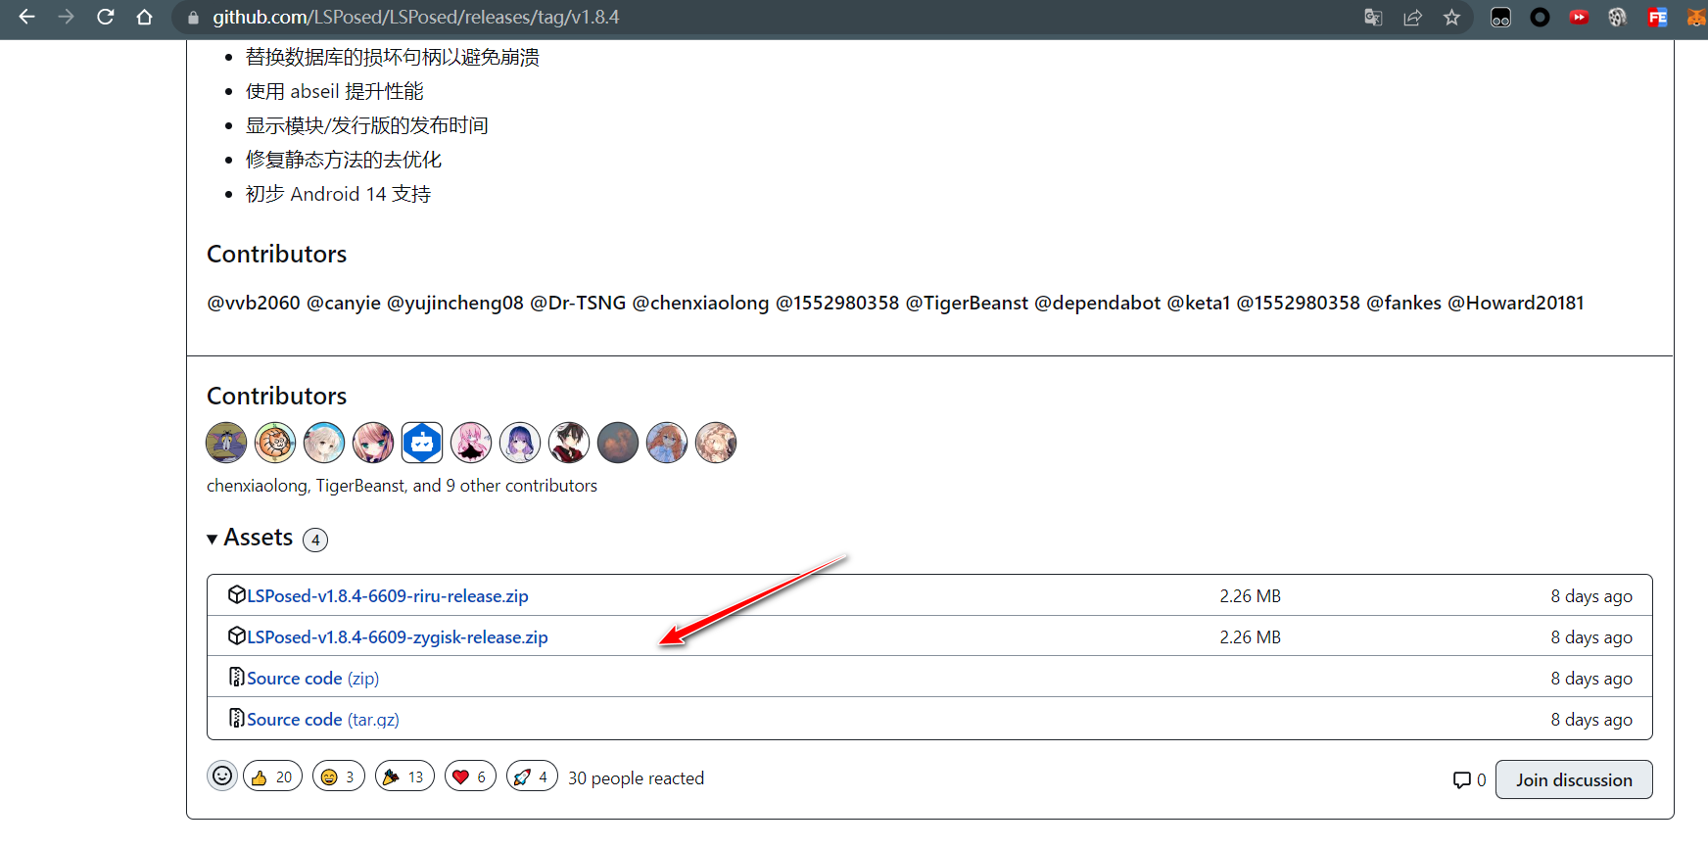
Task: Open the @Howard20181 mention link
Action: 1516,304
